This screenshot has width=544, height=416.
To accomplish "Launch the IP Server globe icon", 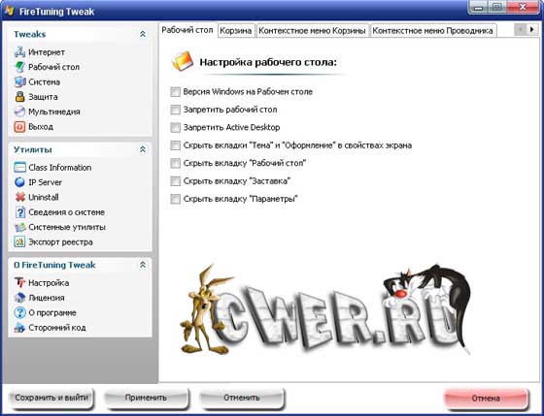I will click(x=19, y=182).
